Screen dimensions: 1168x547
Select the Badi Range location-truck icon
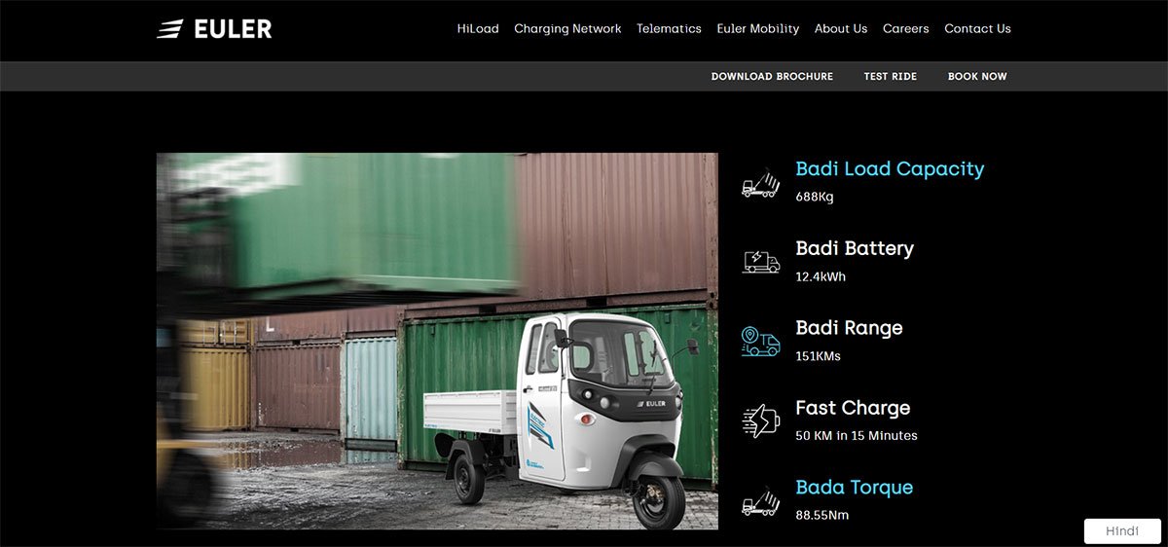(761, 341)
